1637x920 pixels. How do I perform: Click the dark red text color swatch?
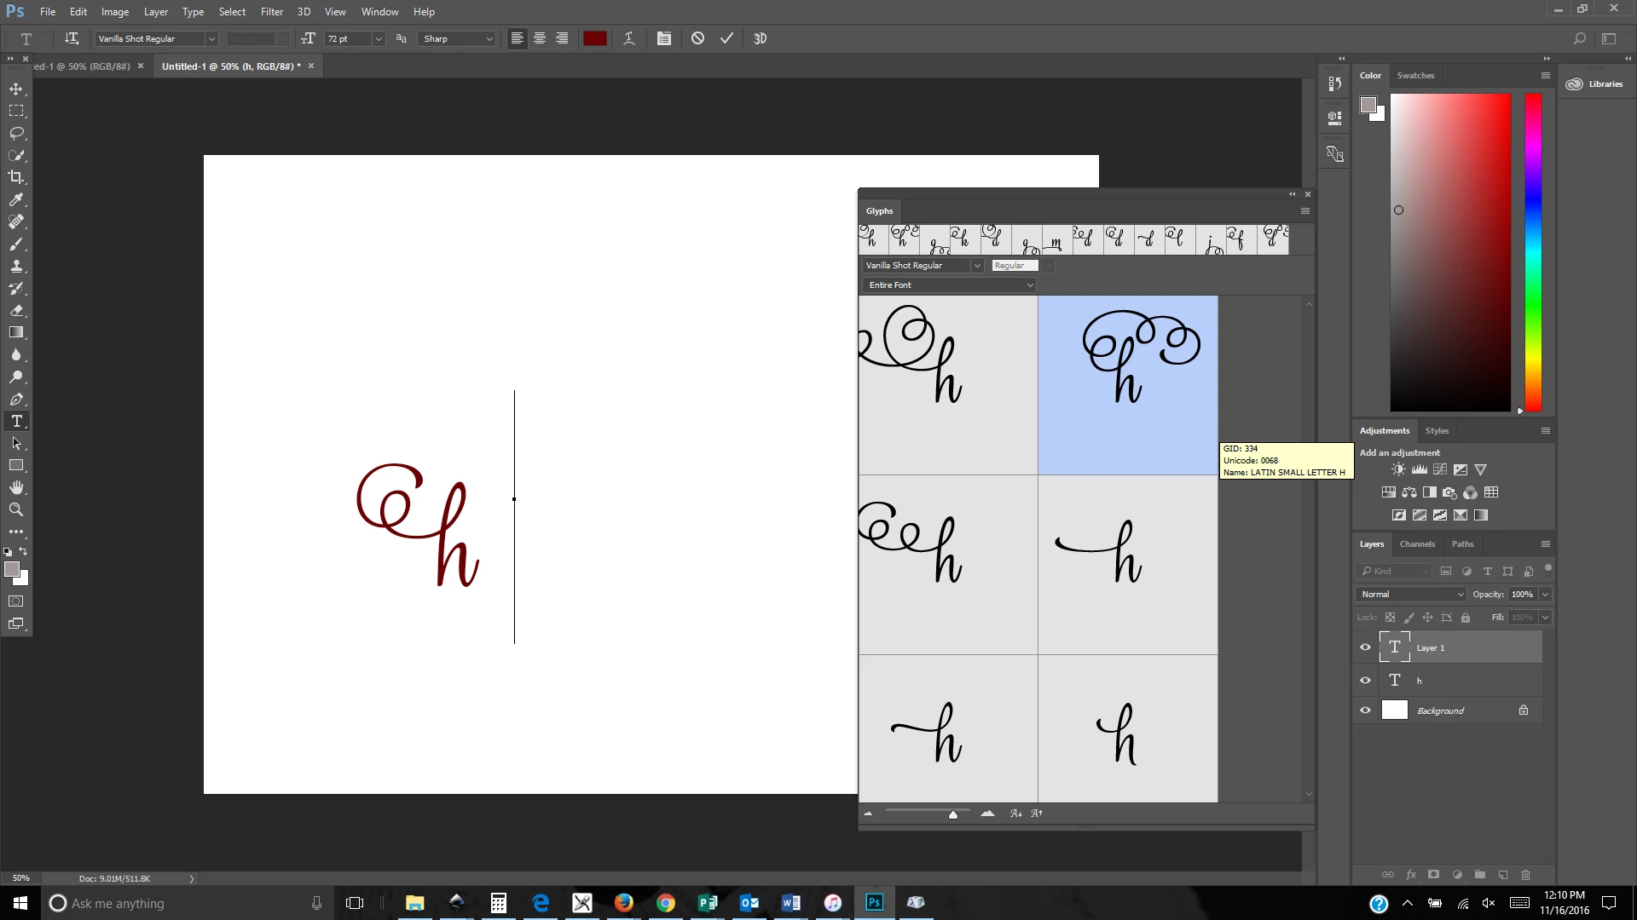click(594, 38)
